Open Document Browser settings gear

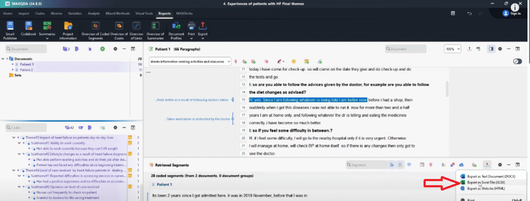[x=500, y=49]
